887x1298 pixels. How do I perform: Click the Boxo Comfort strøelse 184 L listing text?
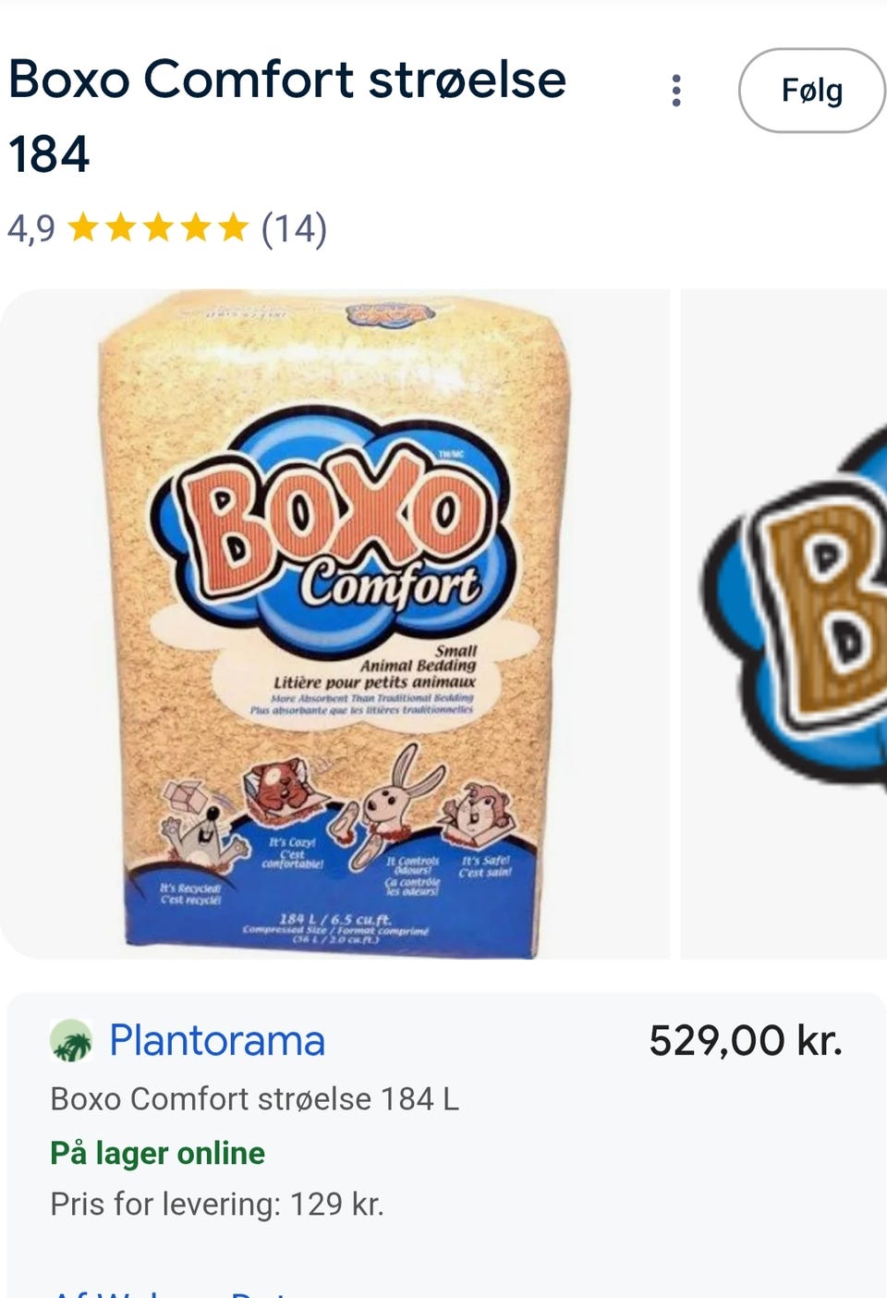click(x=254, y=1098)
